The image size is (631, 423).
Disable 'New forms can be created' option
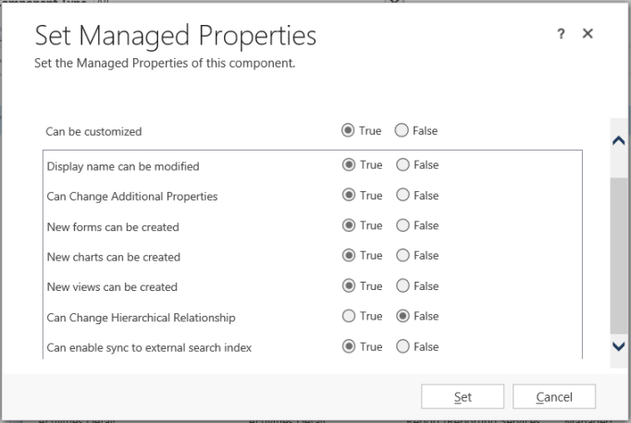click(402, 225)
